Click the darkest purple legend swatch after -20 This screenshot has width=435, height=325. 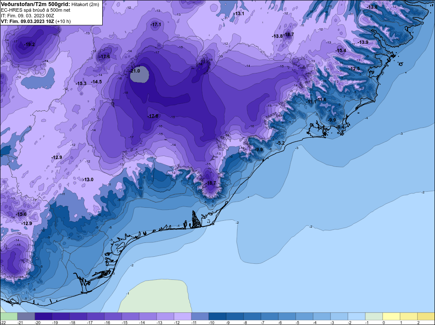tap(43, 316)
